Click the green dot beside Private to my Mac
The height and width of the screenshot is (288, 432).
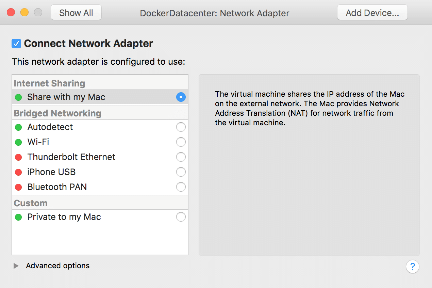click(x=19, y=217)
